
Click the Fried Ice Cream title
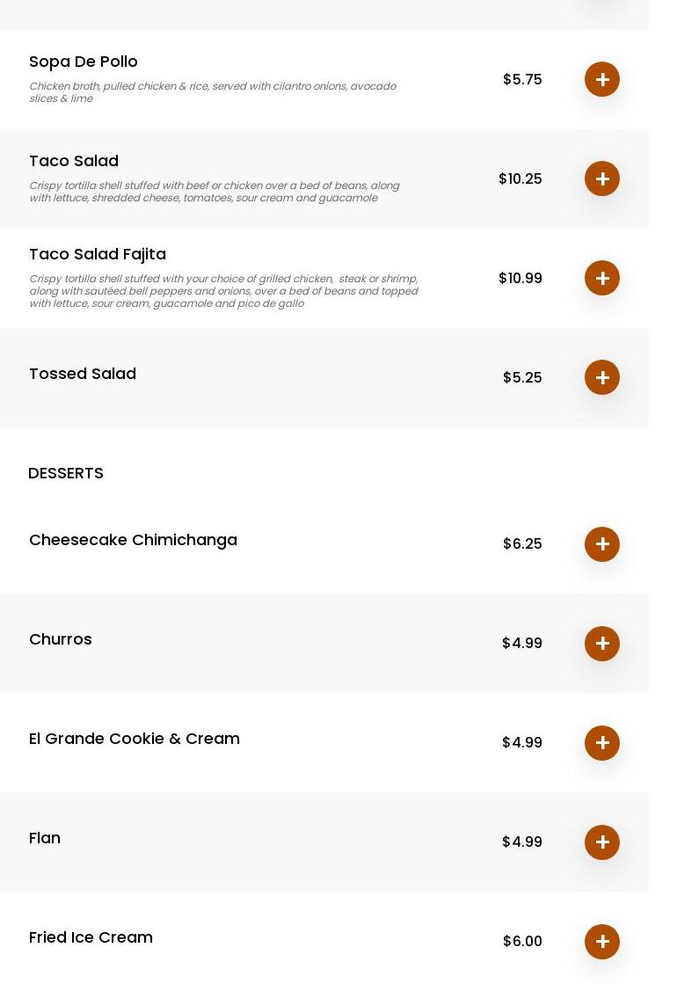tap(91, 937)
